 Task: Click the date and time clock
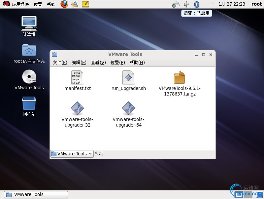pos(228,4)
